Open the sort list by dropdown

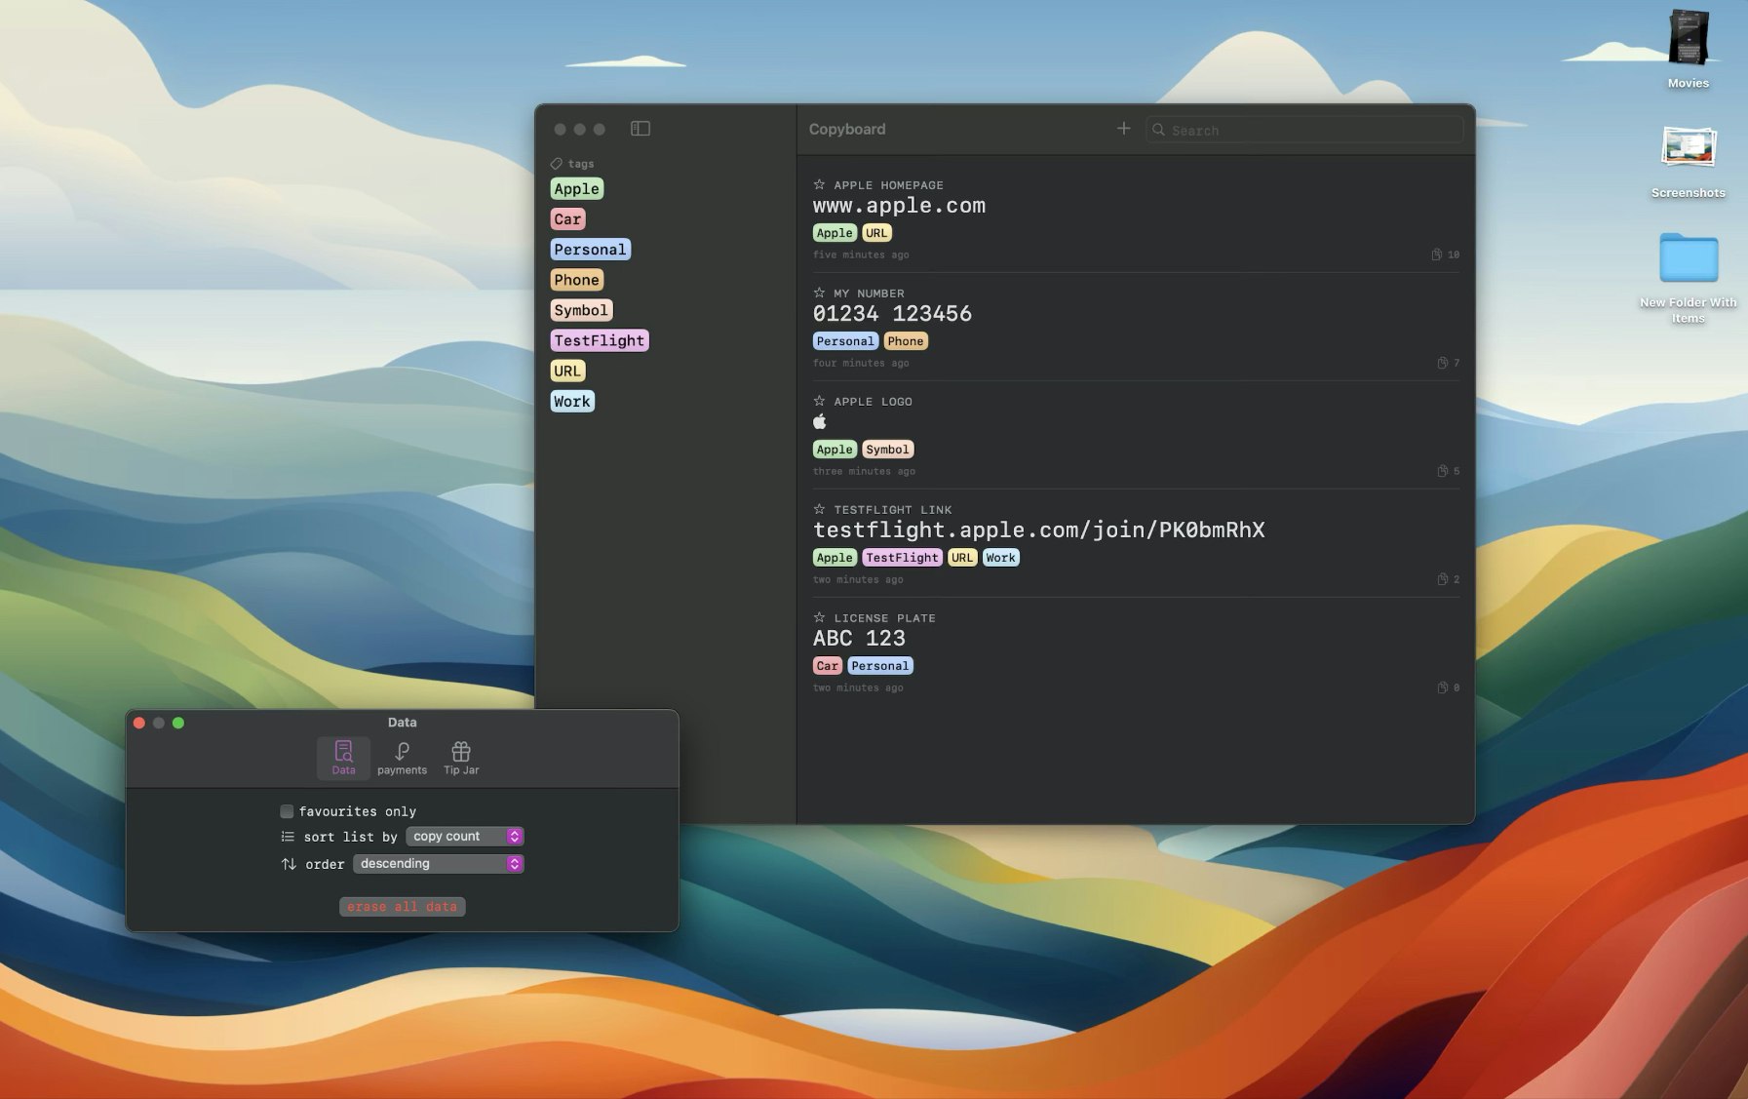[465, 837]
